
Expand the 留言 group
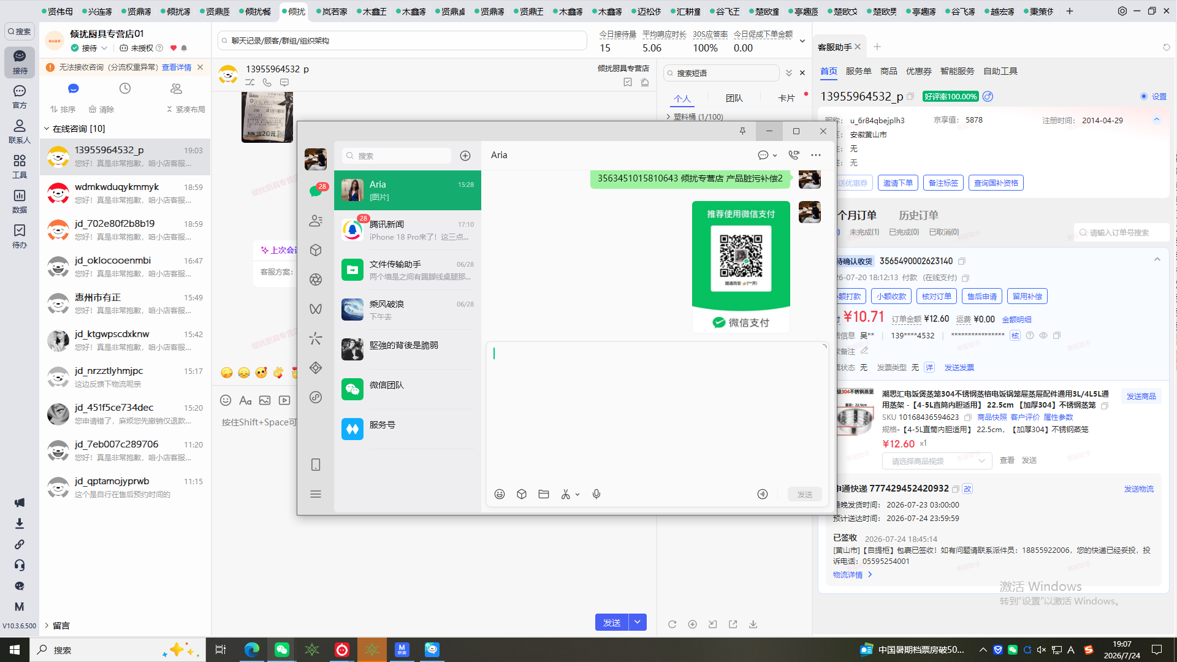coord(46,625)
